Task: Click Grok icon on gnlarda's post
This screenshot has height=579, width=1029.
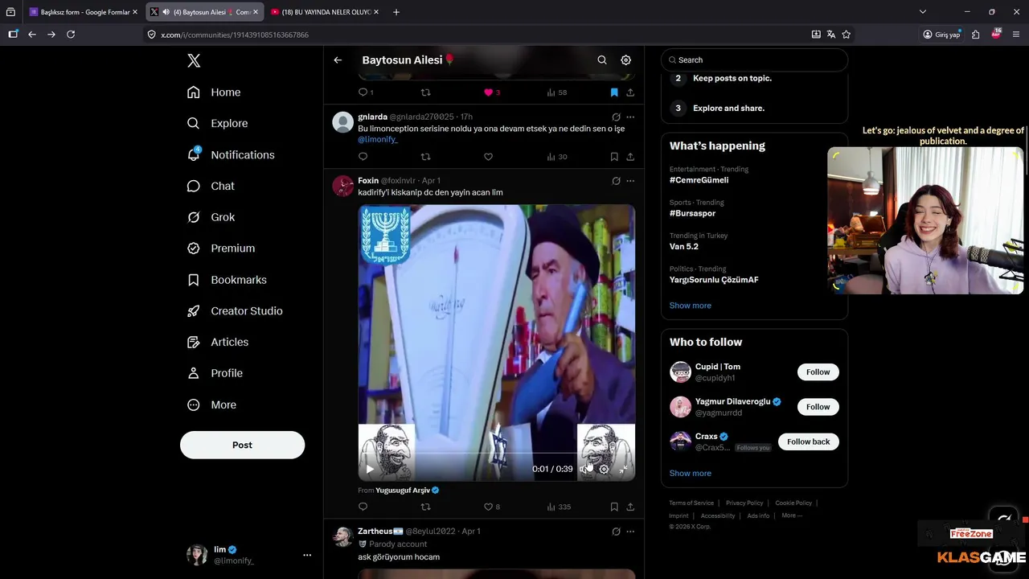Action: [x=616, y=117]
